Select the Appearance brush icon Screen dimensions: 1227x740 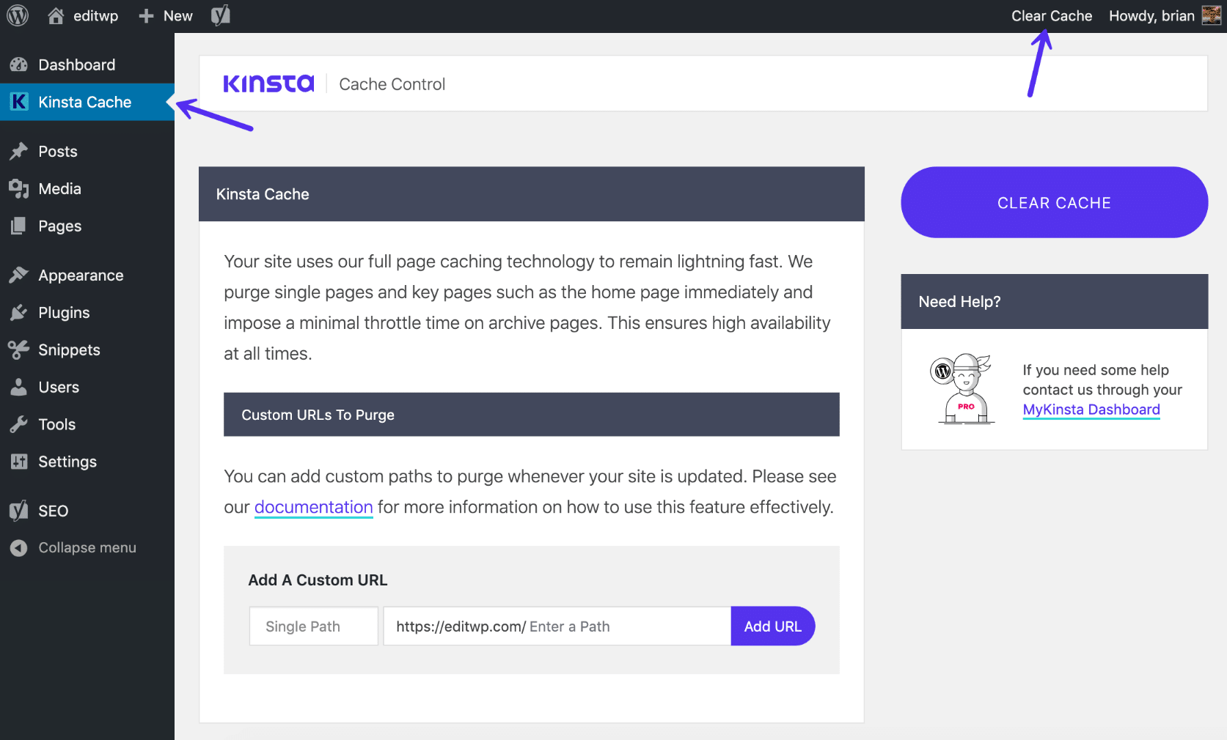pyautogui.click(x=18, y=275)
